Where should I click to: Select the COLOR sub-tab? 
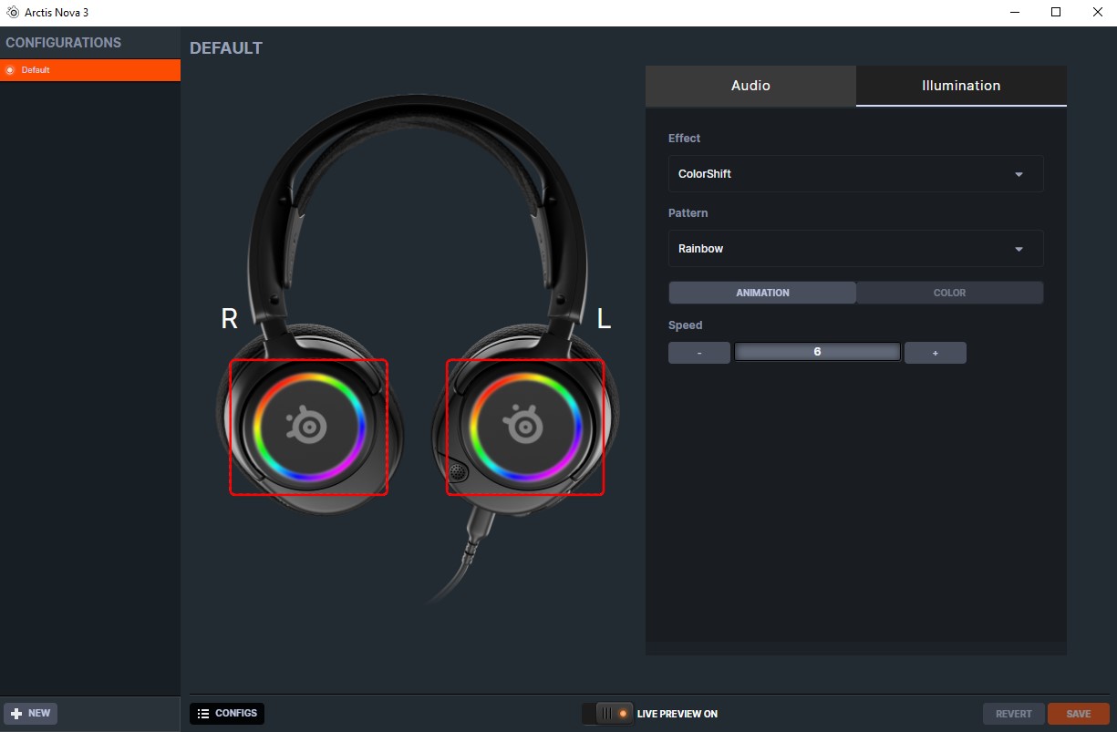(949, 293)
